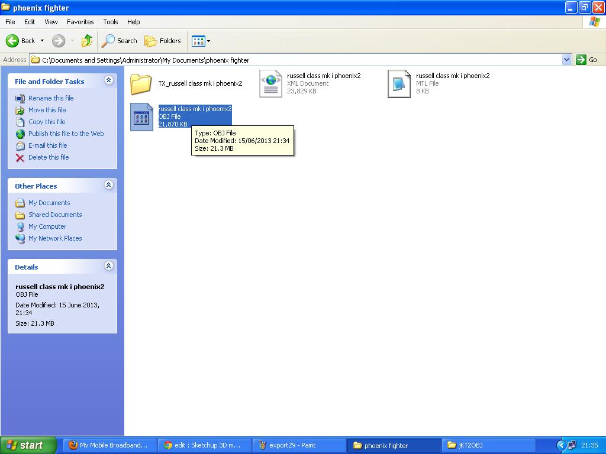
Task: Select the TX_russell class mk i phoenix2 folder icon
Action: (141, 84)
